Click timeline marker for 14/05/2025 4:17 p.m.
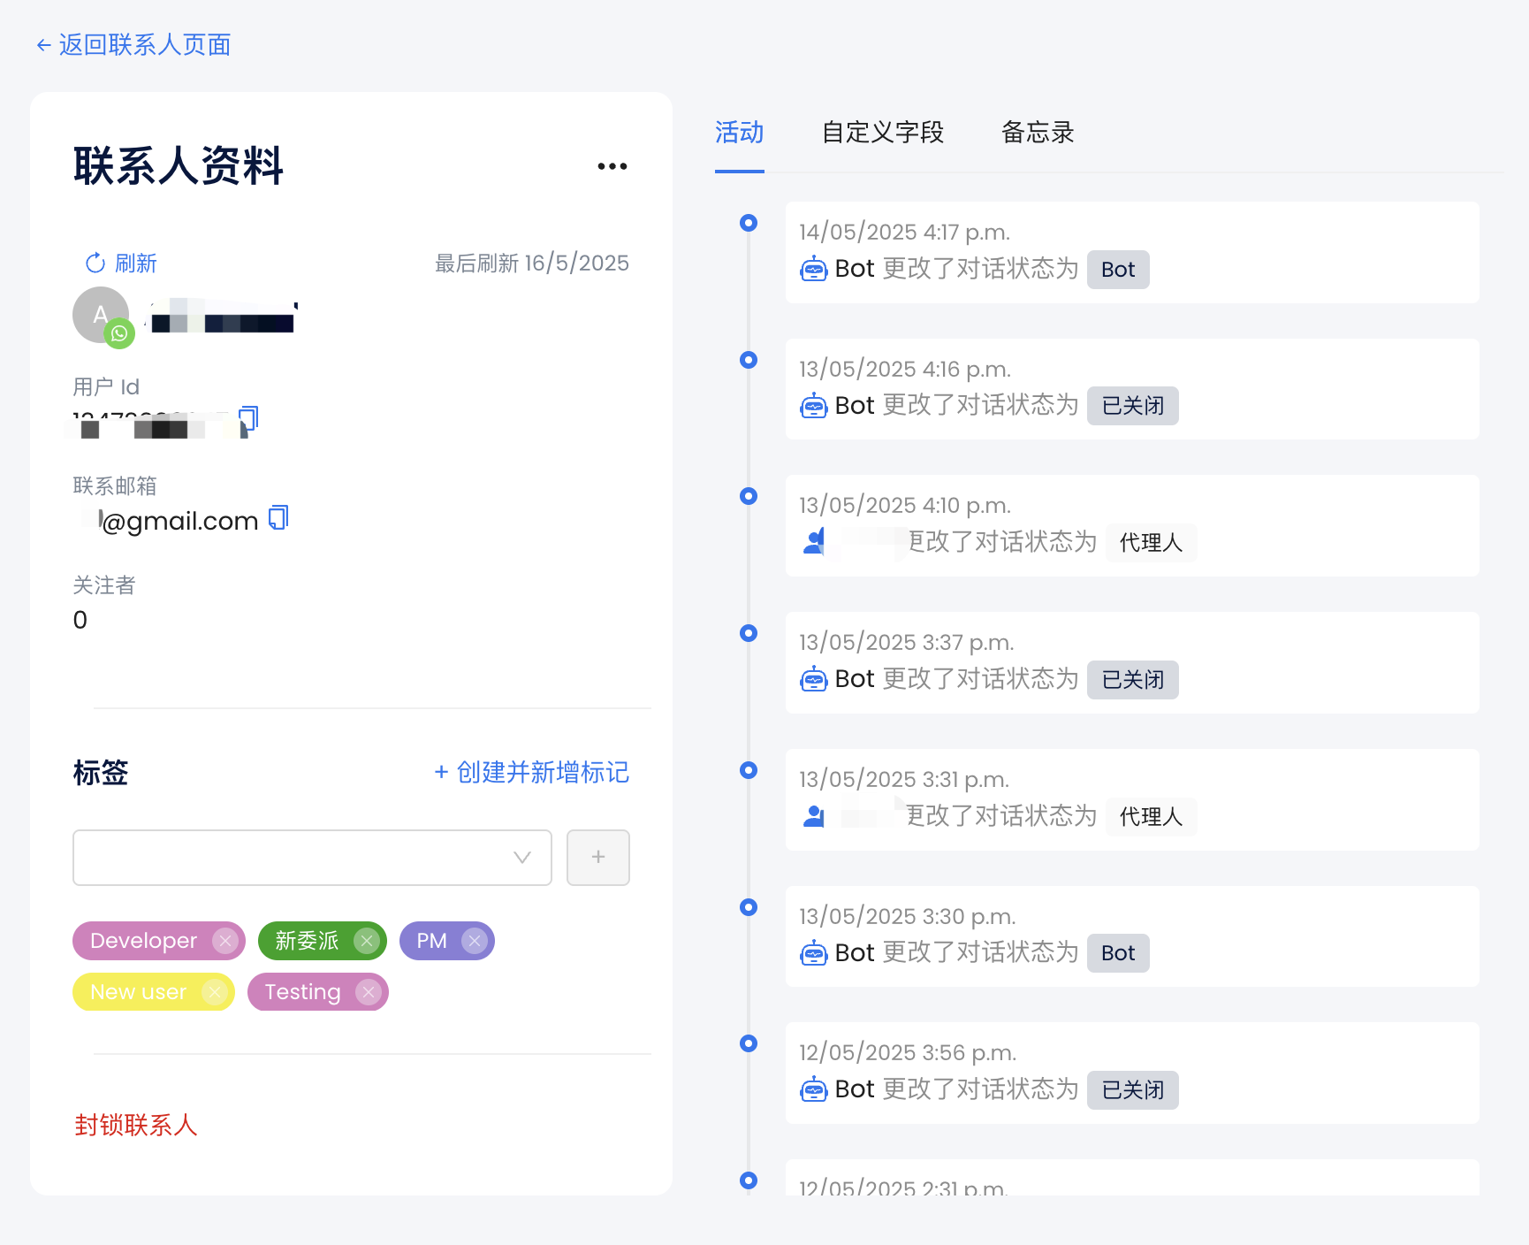 click(749, 223)
